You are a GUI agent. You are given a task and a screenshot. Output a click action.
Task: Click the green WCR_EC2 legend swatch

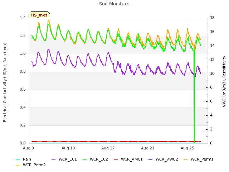point(85,160)
